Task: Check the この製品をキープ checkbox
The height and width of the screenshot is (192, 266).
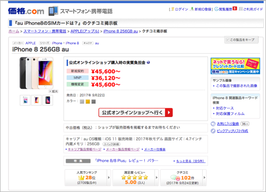Action: coord(228,40)
